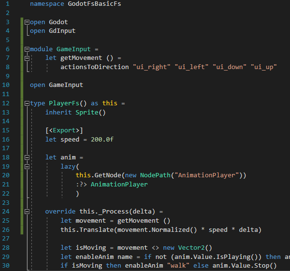
Task: Click the "ui_up" string literal
Action: 263,67
